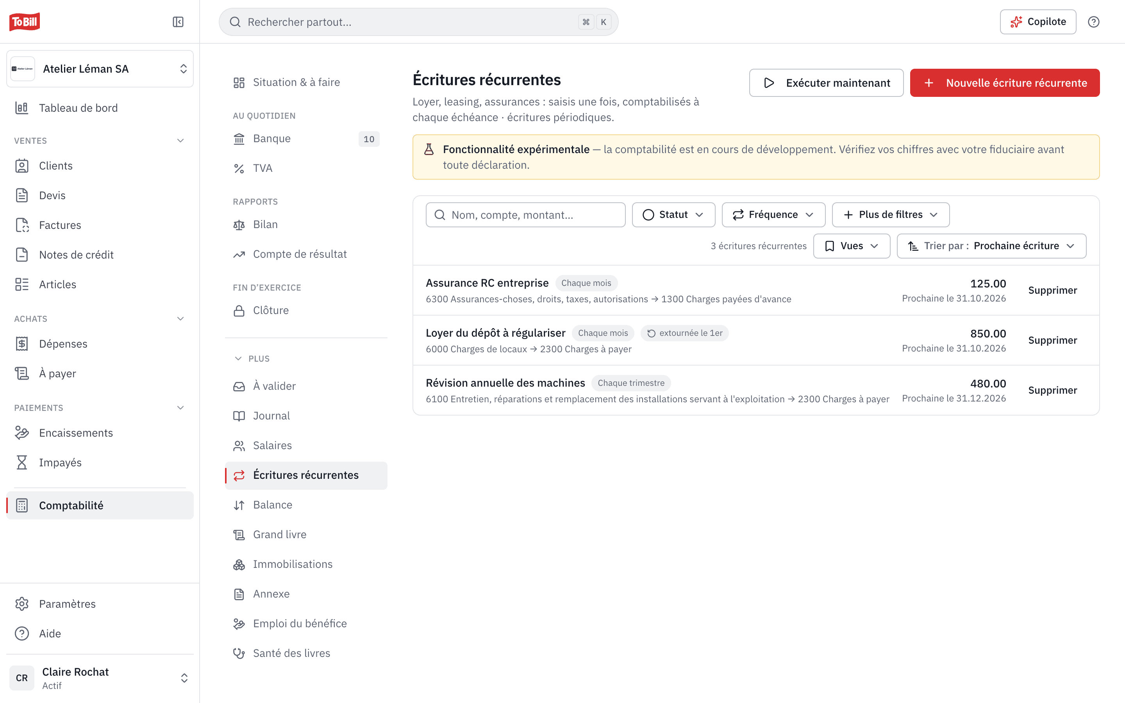Image resolution: width=1125 pixels, height=703 pixels.
Task: Open Claire Rochat user menu
Action: [x=100, y=678]
